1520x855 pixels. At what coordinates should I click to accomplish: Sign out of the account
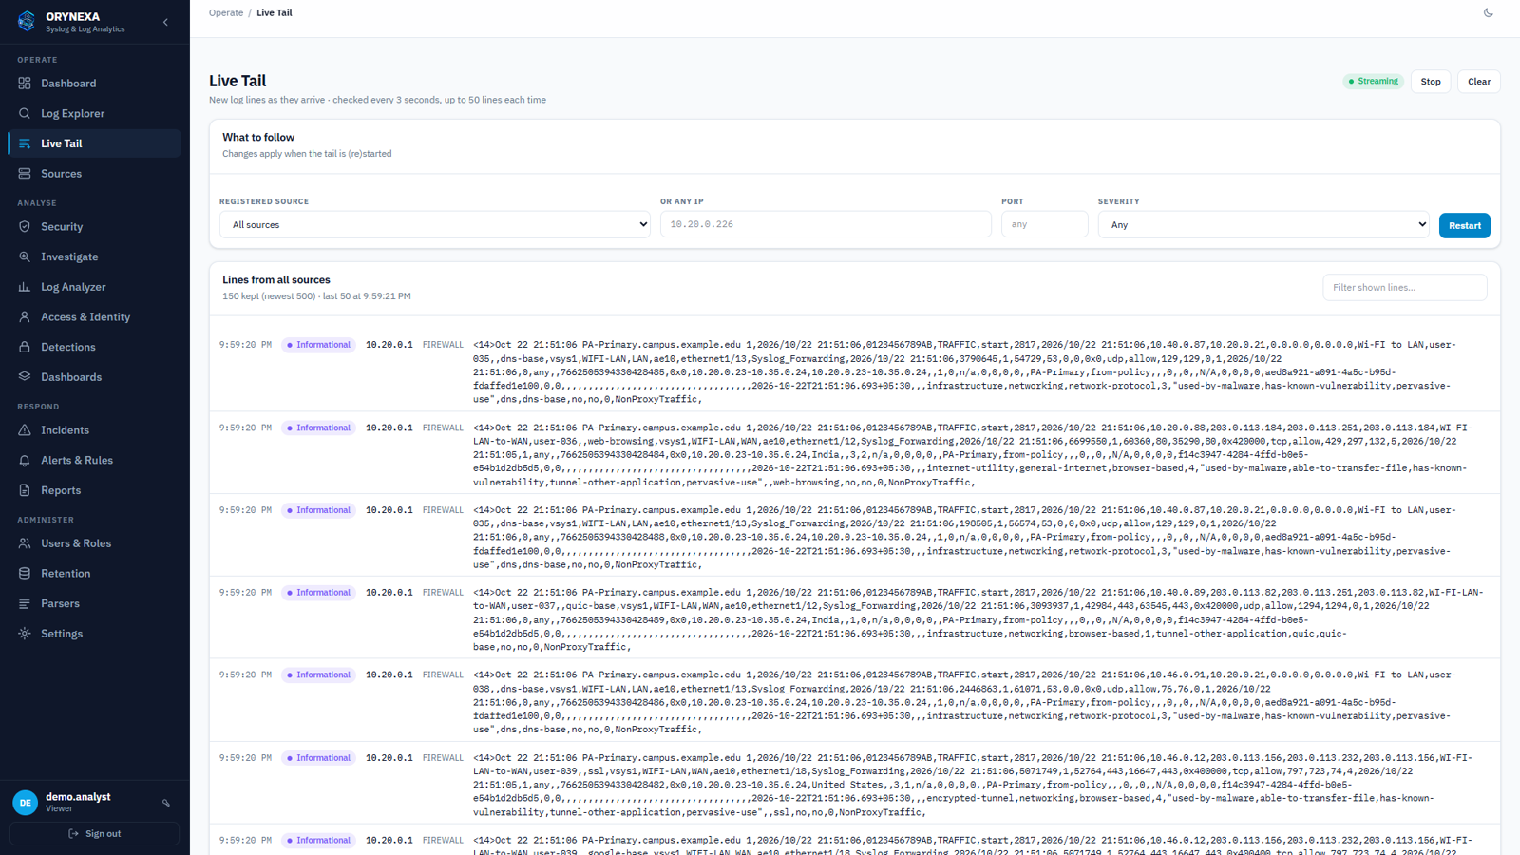[94, 834]
